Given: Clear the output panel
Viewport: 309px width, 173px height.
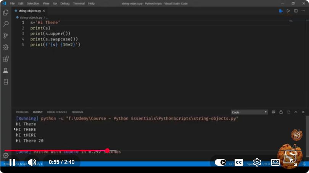Looking at the screenshot, I should tap(274, 112).
